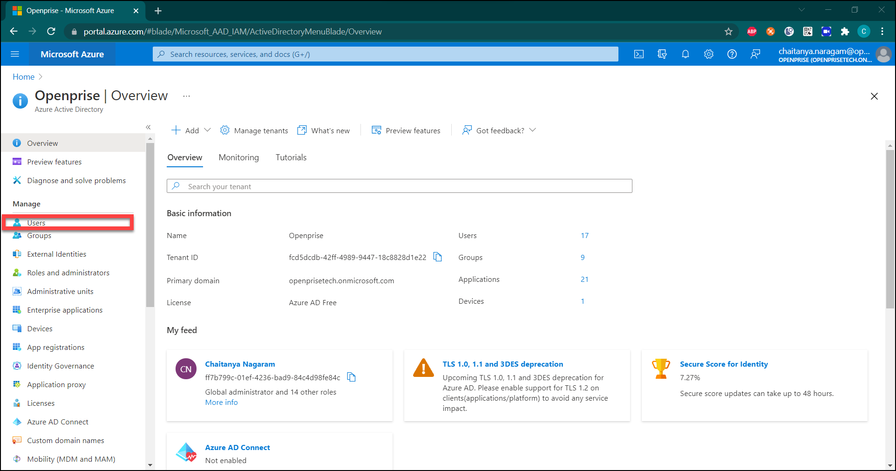Open the notifications bell
The image size is (896, 471).
686,54
